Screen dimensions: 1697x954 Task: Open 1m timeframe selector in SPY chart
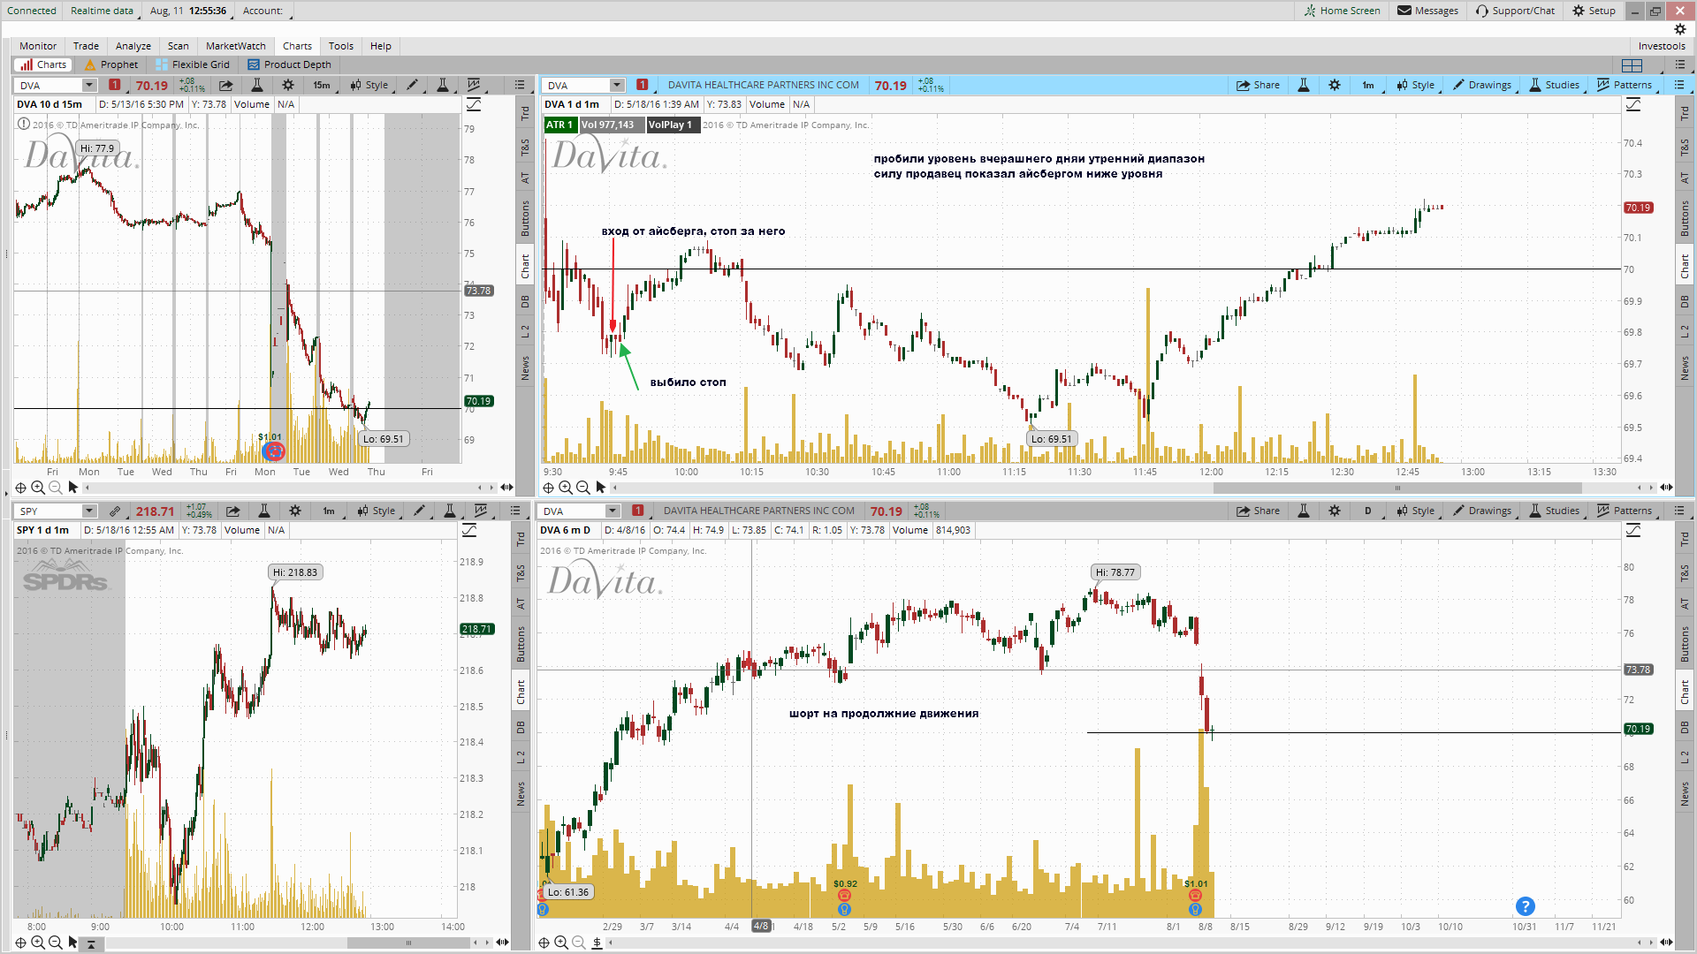pos(330,511)
